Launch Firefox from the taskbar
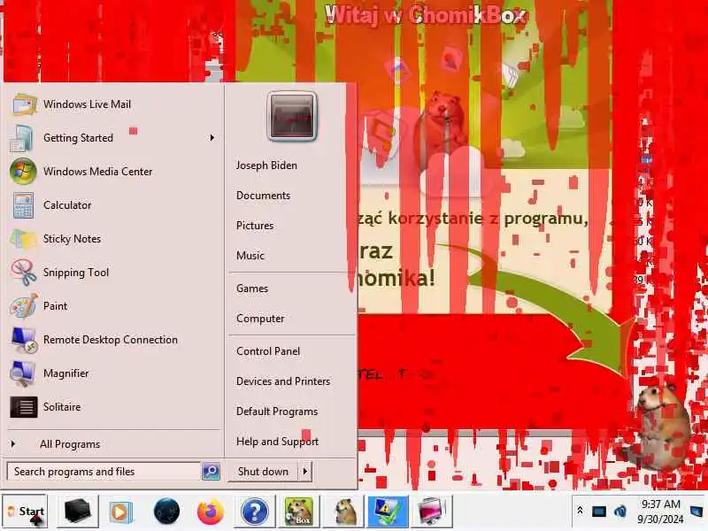708x531 pixels. (x=211, y=512)
